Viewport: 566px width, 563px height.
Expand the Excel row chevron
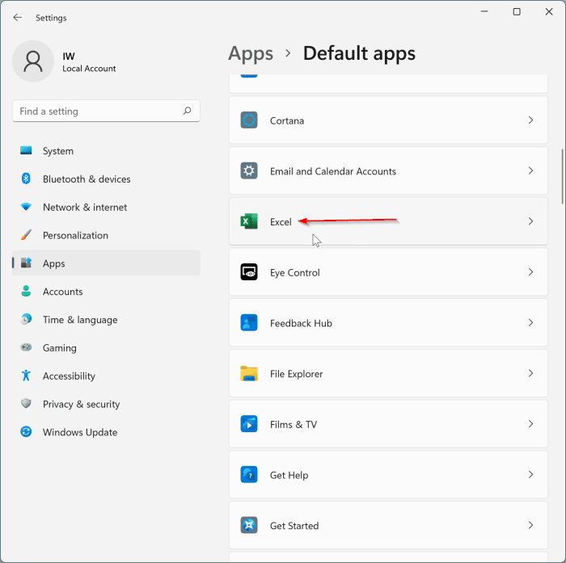pos(530,221)
